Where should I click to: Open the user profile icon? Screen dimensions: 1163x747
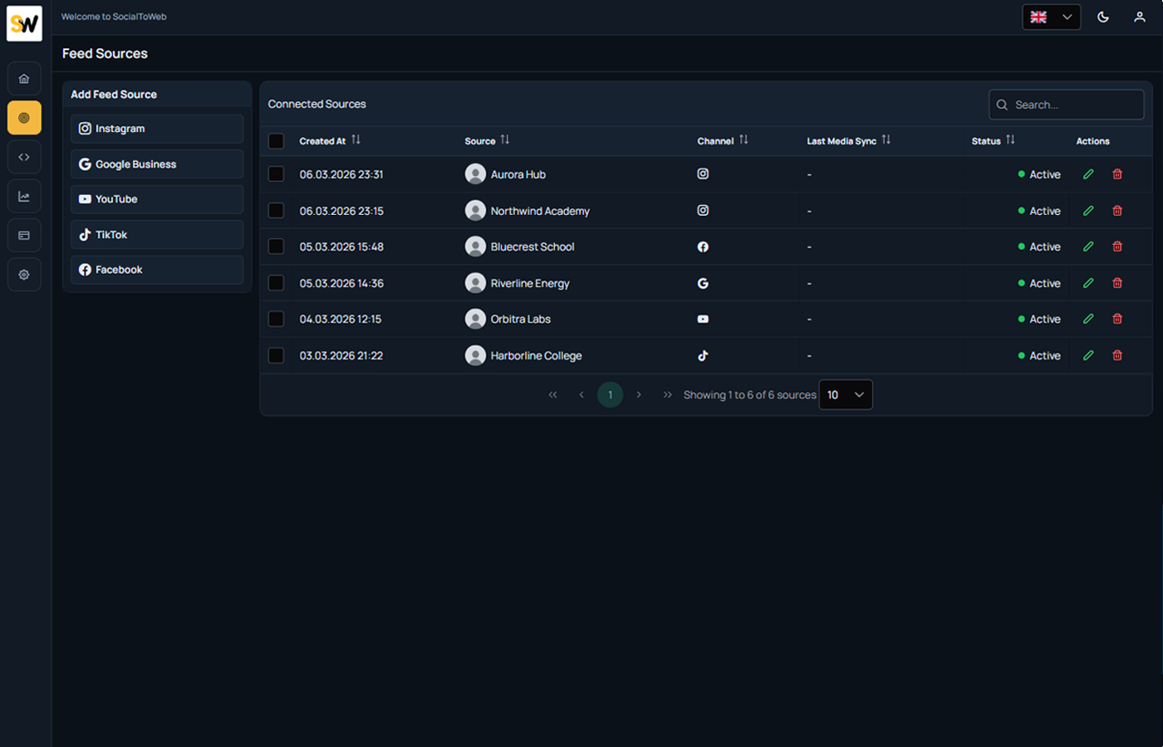click(x=1140, y=17)
